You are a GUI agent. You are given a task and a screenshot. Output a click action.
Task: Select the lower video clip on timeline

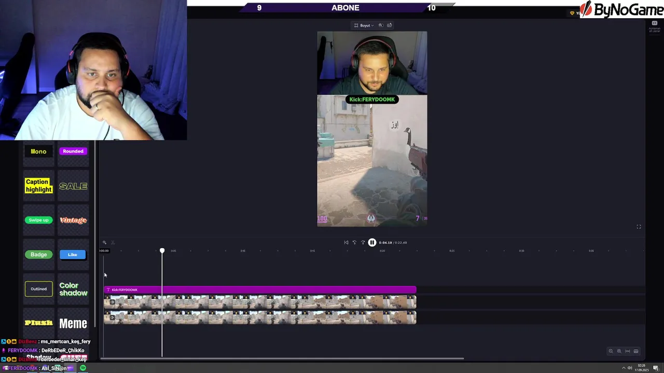(260, 318)
